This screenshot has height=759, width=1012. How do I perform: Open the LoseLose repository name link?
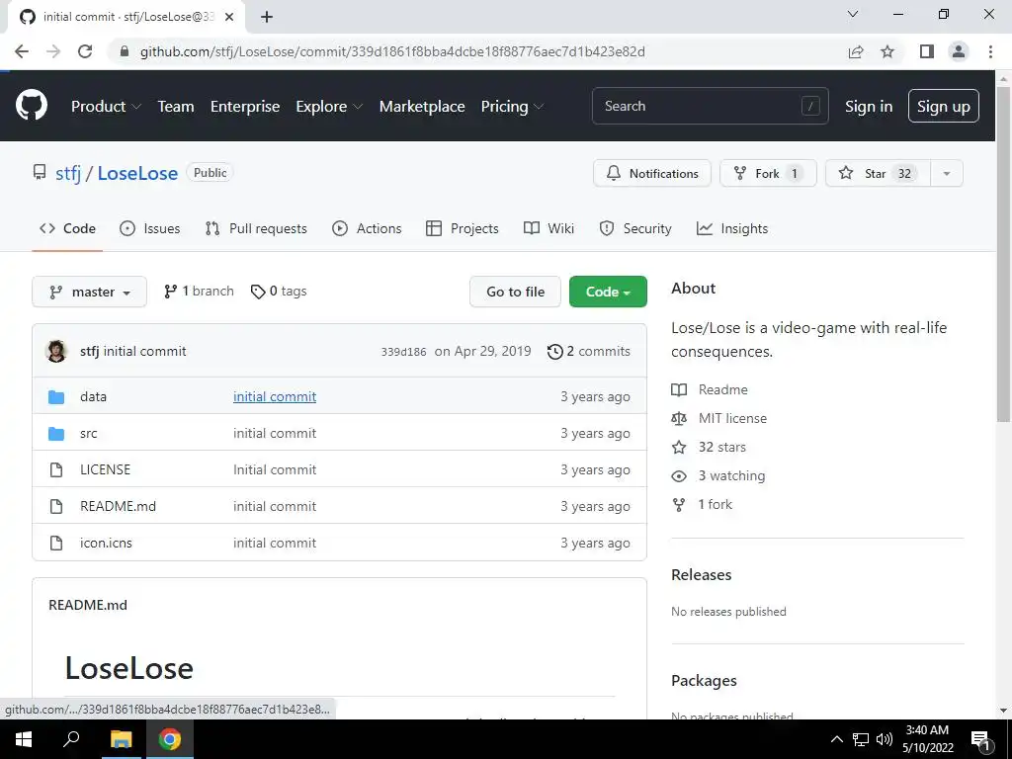(x=137, y=173)
